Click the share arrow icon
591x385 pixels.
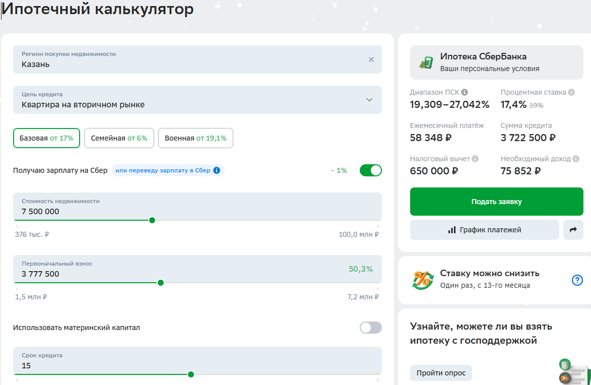click(574, 229)
